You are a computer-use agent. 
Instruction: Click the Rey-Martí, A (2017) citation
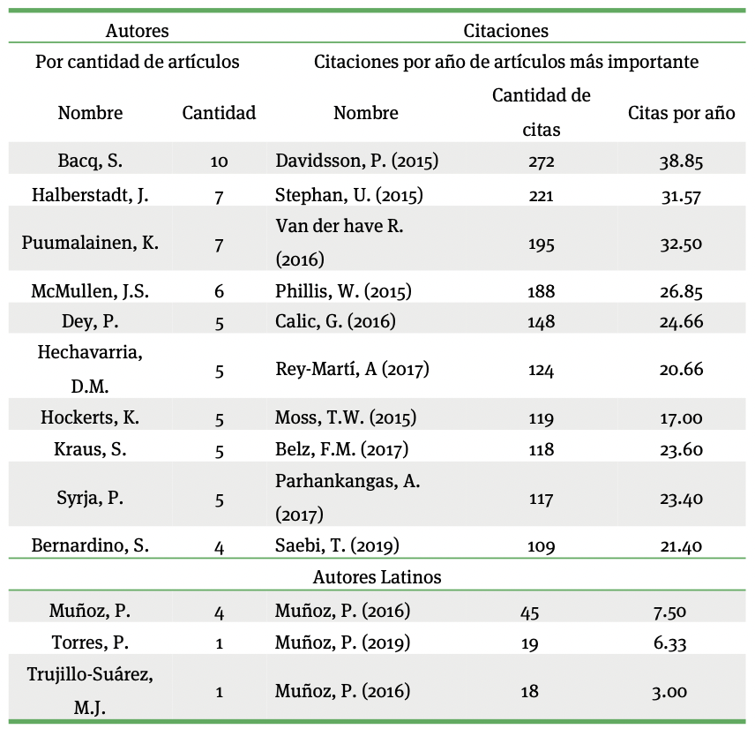(352, 369)
